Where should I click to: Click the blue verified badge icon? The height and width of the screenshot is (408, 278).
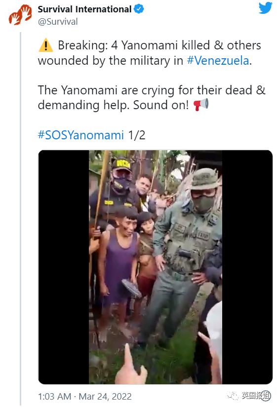[139, 9]
